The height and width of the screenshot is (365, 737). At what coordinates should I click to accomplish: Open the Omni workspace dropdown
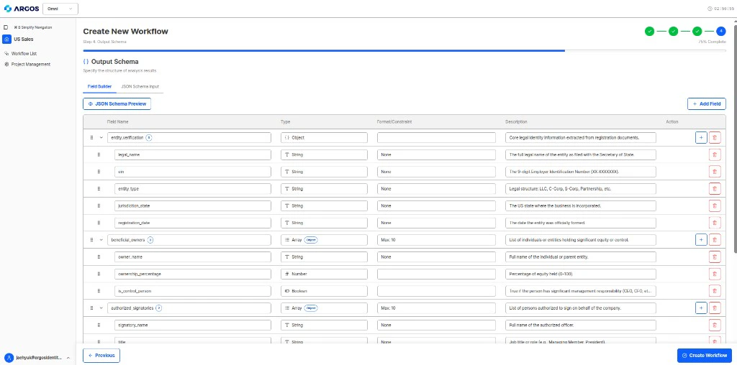tap(60, 9)
